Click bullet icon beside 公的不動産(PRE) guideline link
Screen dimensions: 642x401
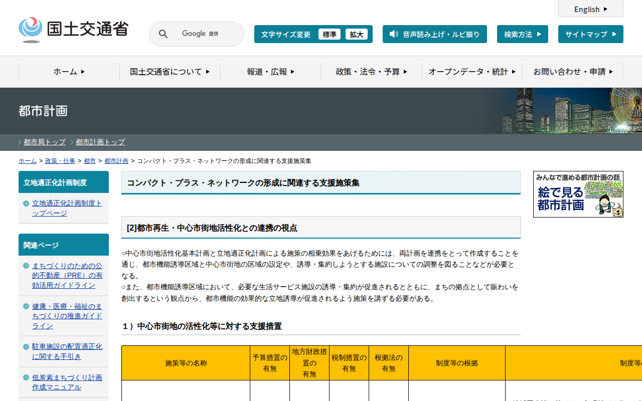pos(26,266)
